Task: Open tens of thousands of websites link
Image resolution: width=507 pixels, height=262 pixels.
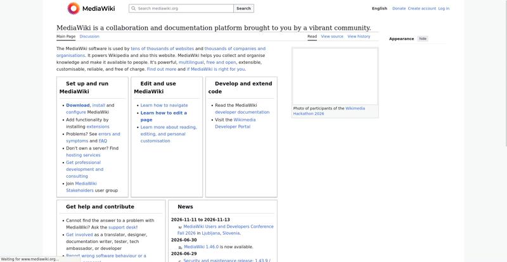Action: click(162, 49)
